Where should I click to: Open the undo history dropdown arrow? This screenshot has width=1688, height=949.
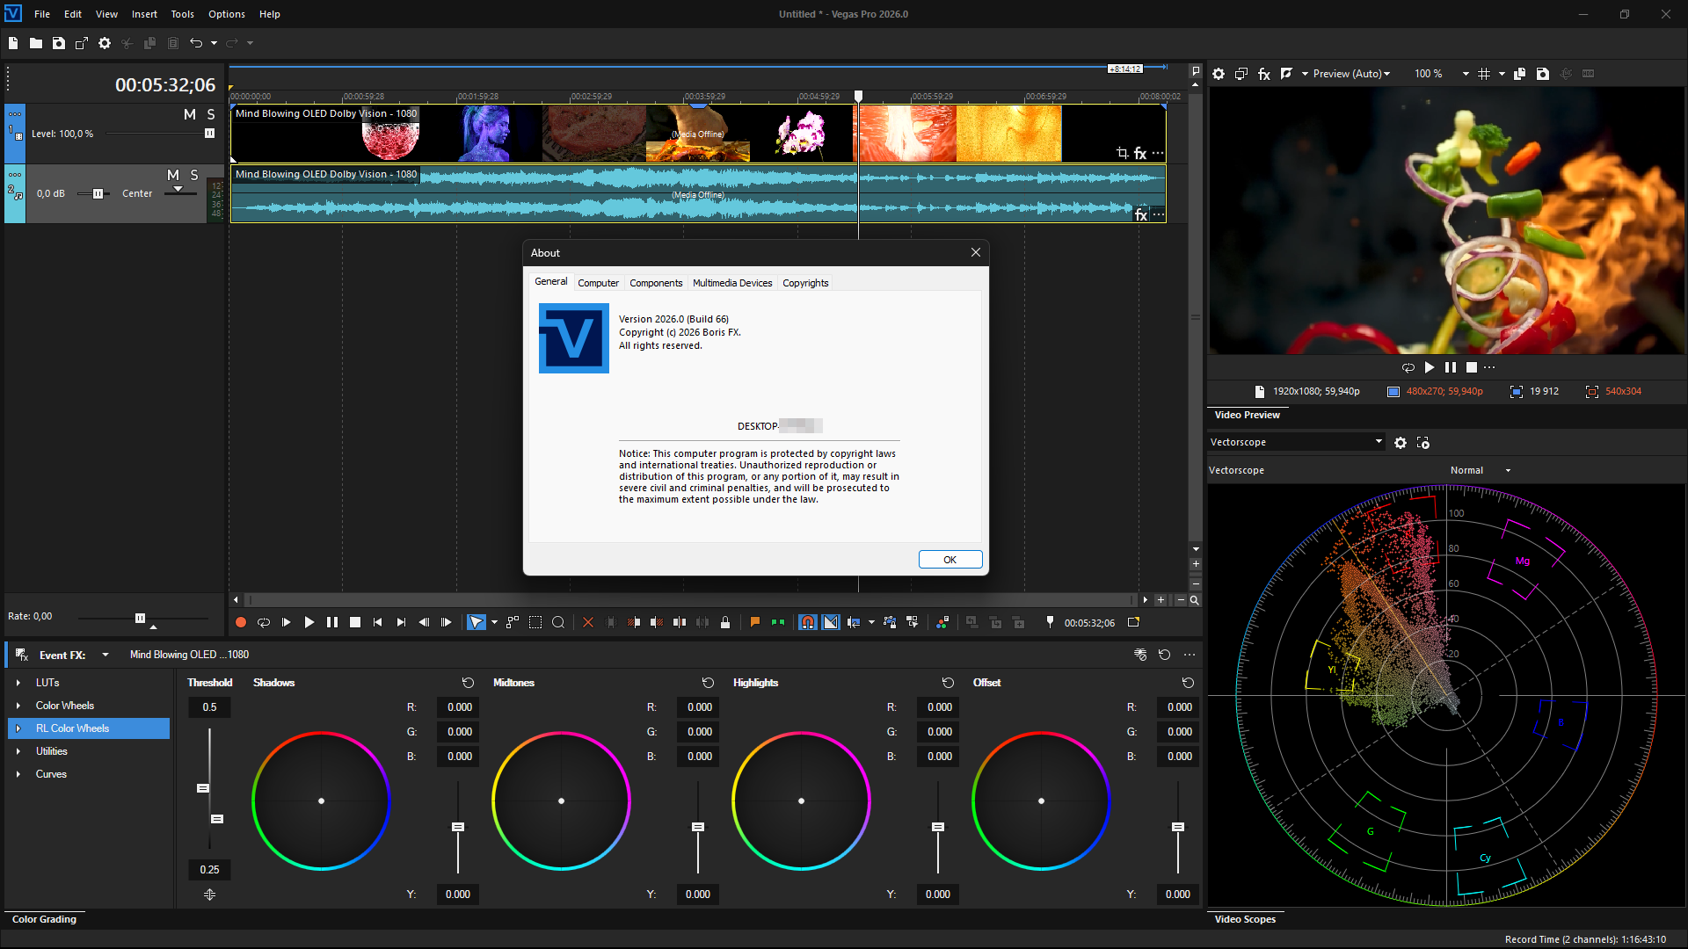coord(214,43)
